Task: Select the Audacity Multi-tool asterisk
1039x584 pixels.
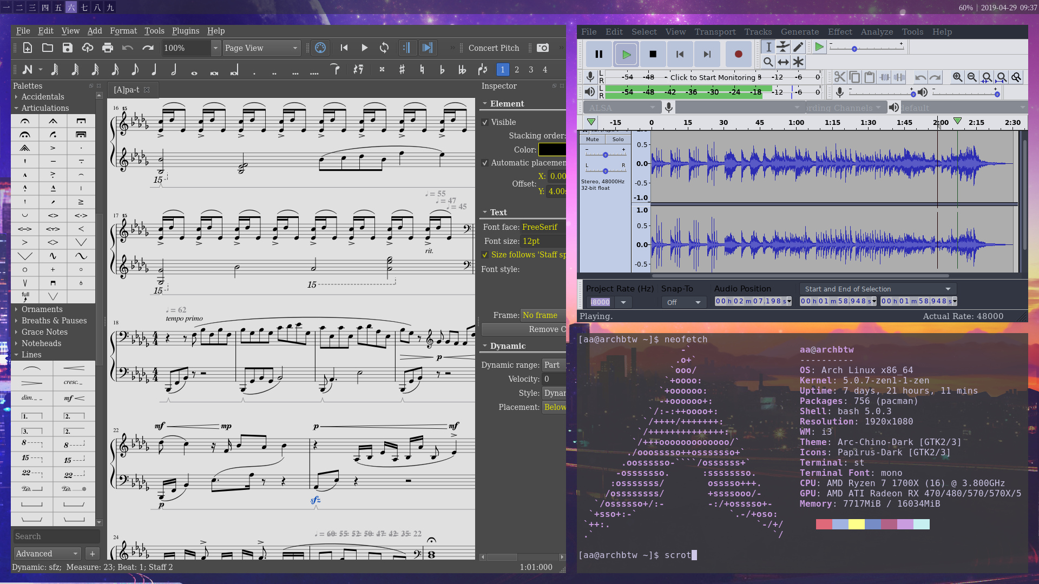Action: [x=798, y=62]
